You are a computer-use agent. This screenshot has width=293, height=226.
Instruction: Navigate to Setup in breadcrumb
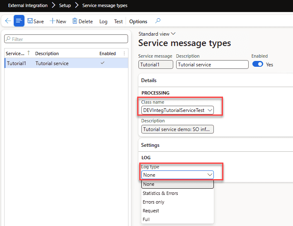click(x=65, y=5)
